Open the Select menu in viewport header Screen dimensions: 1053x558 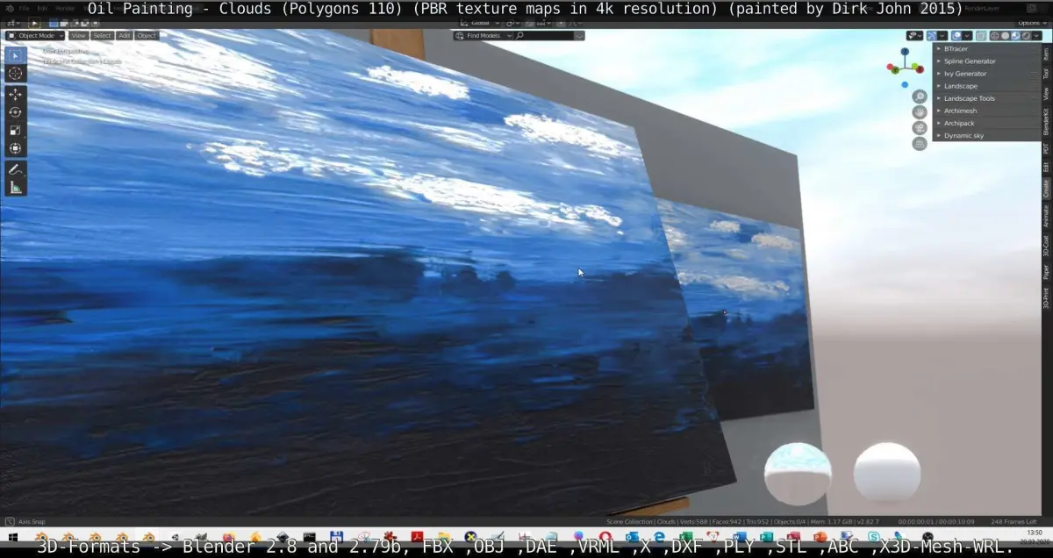pos(102,36)
